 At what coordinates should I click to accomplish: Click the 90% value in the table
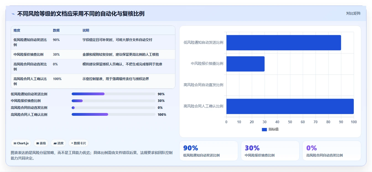(56, 40)
